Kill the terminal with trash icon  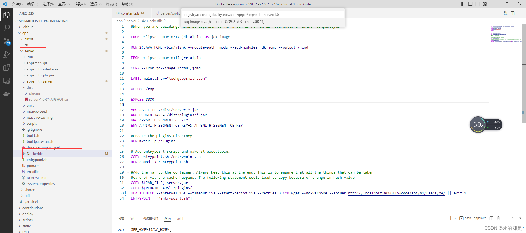click(498, 218)
